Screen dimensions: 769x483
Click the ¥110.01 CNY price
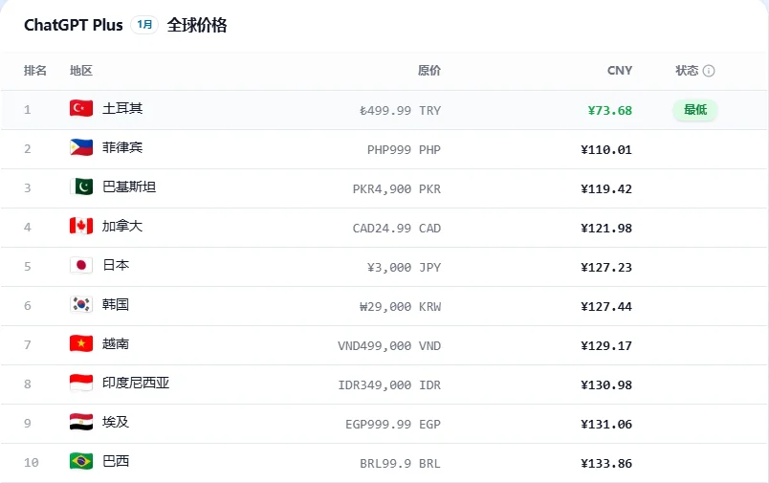[x=606, y=150]
